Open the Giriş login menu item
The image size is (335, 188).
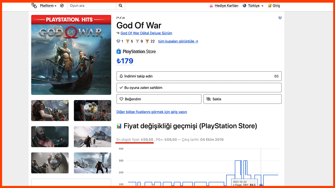276,6
